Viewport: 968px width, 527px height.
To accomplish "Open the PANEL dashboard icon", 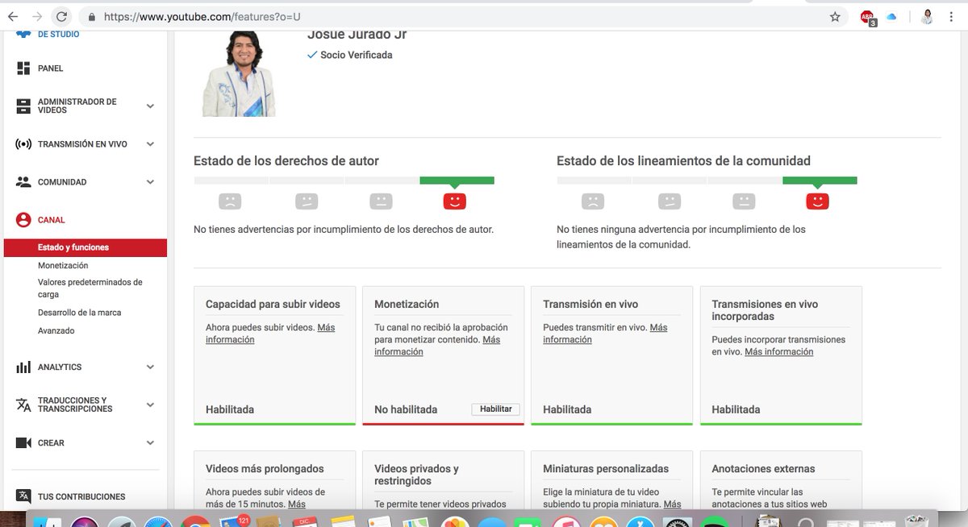I will tap(23, 68).
